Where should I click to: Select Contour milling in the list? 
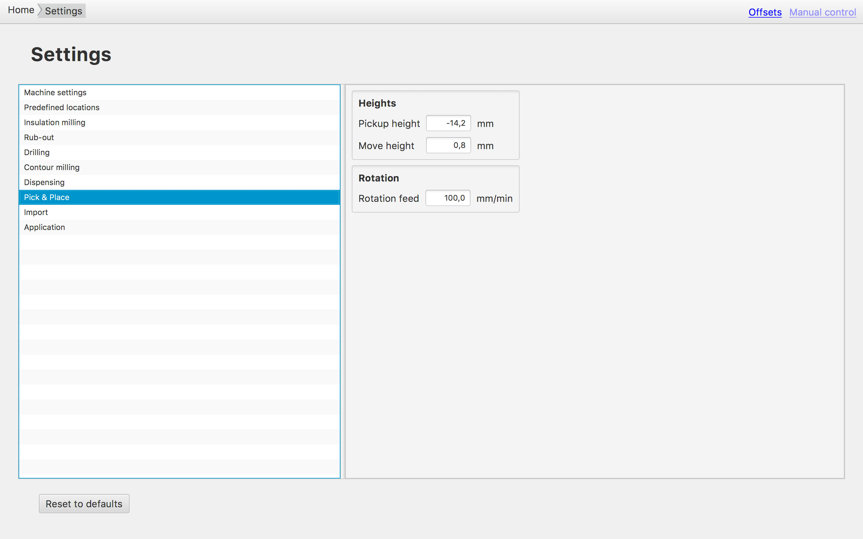(179, 167)
